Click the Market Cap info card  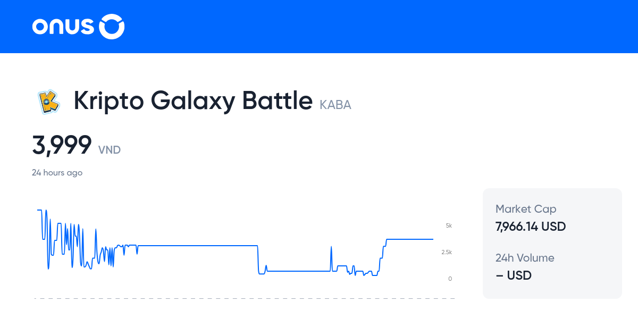552,242
